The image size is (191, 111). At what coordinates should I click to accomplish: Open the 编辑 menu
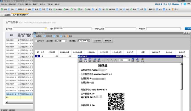click(28, 4)
